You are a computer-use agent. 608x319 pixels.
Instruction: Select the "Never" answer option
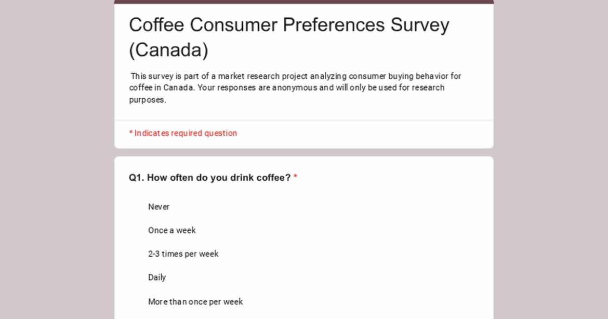(158, 206)
